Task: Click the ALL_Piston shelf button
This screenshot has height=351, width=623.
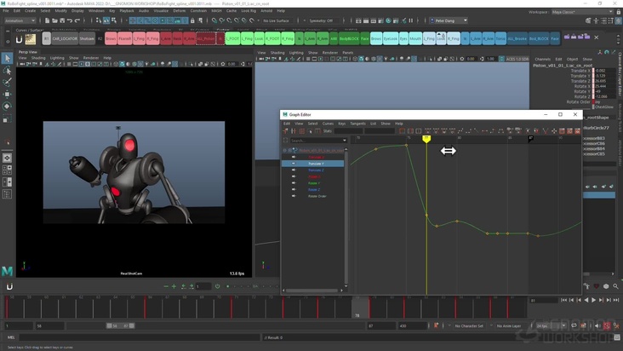Action: (x=207, y=38)
